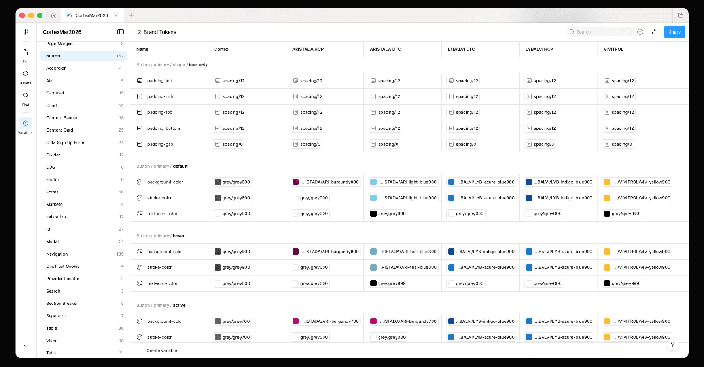
Task: Open the Navigation group
Action: click(x=83, y=254)
